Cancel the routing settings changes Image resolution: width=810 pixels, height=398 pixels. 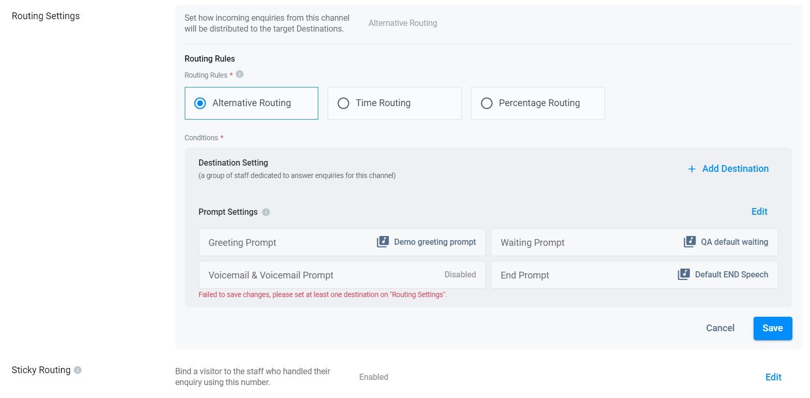[x=720, y=328]
